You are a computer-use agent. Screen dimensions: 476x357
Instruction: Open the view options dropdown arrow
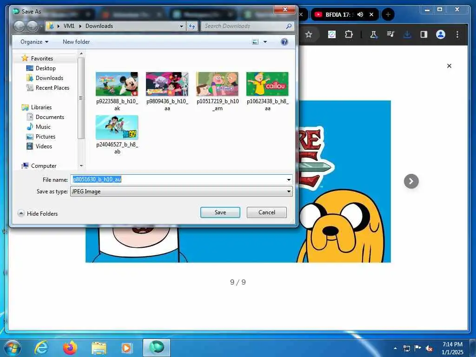point(265,42)
